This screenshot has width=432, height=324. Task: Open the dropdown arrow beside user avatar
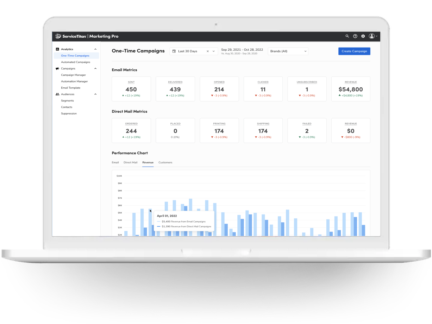[377, 36]
